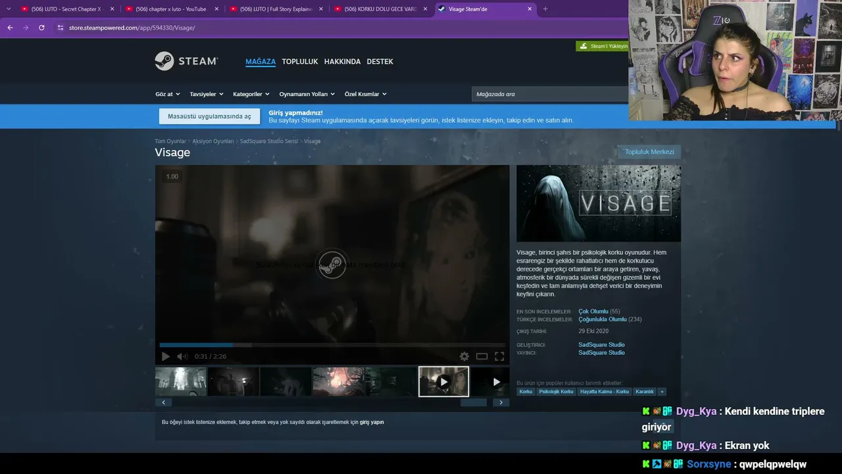
Task: Go forward in browser history
Action: 26,28
